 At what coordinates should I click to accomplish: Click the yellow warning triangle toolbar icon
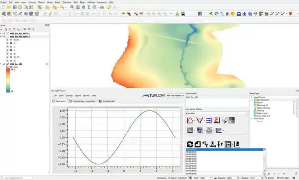click(x=177, y=14)
